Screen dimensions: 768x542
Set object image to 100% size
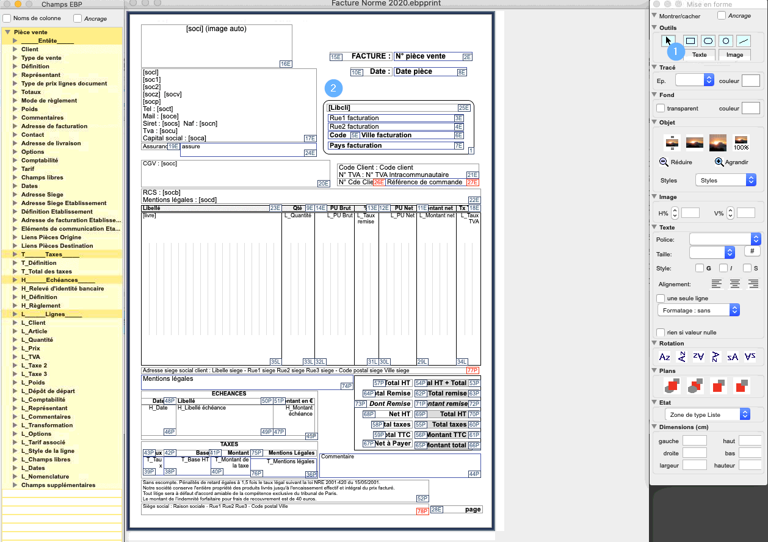(741, 143)
